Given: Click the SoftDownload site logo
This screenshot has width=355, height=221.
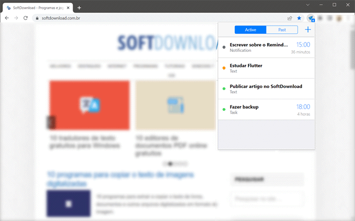Looking at the screenshot, I should (167, 43).
